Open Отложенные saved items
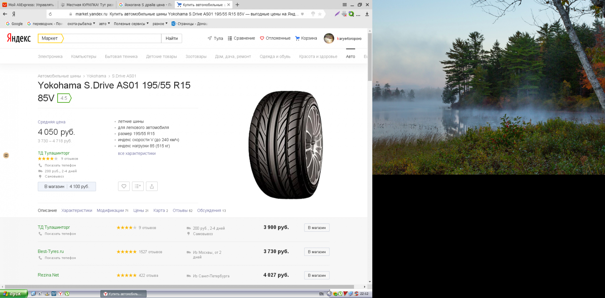 [x=275, y=38]
